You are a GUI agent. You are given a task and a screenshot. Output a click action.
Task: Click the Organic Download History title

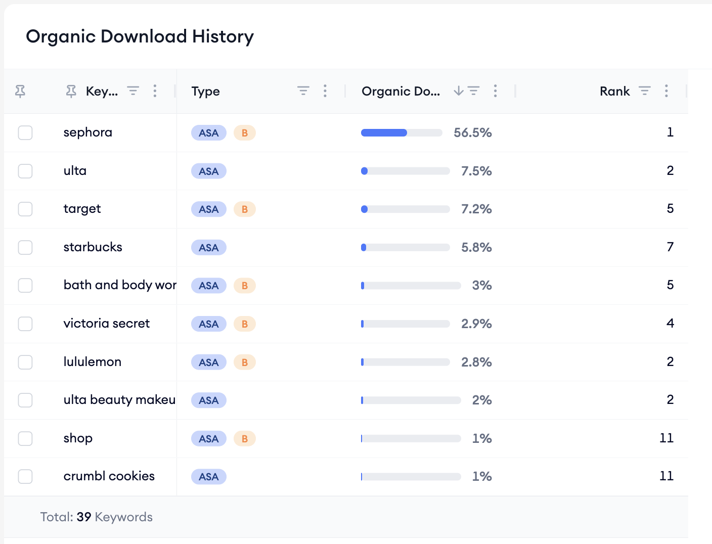140,36
